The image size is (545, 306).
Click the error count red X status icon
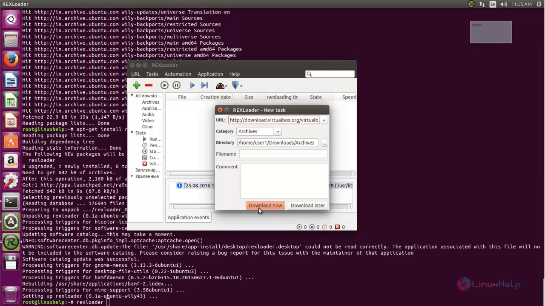(337, 227)
